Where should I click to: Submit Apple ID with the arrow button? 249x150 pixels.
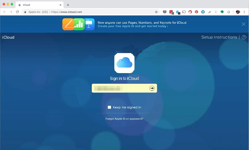pyautogui.click(x=152, y=88)
